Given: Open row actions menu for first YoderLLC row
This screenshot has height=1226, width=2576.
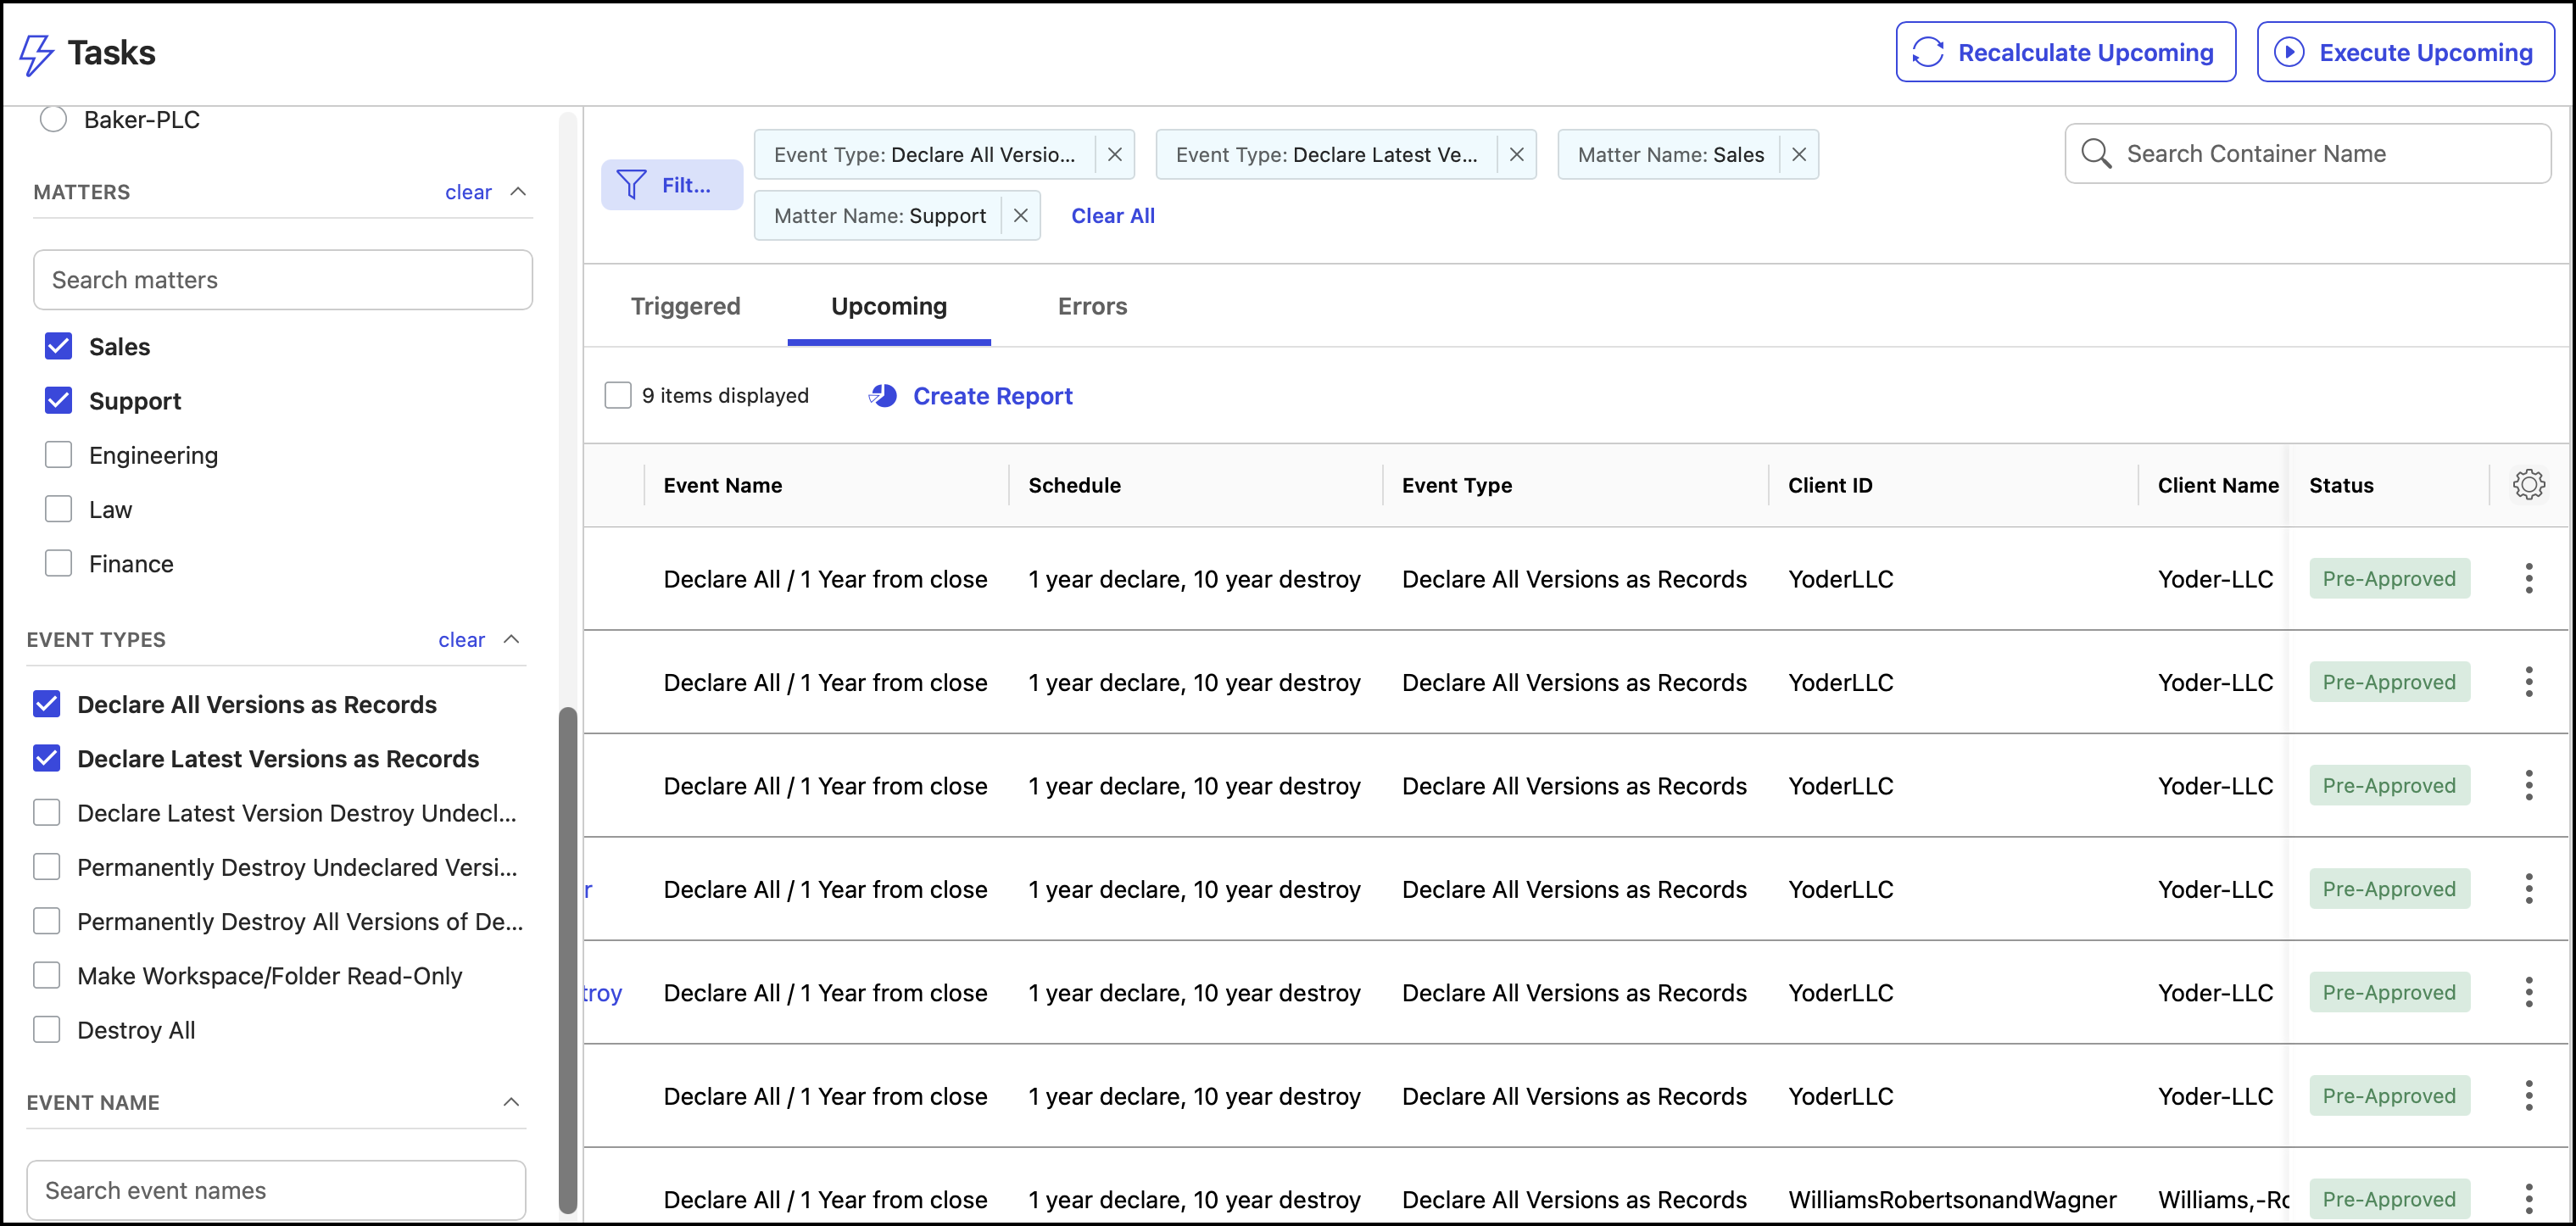Looking at the screenshot, I should point(2528,579).
